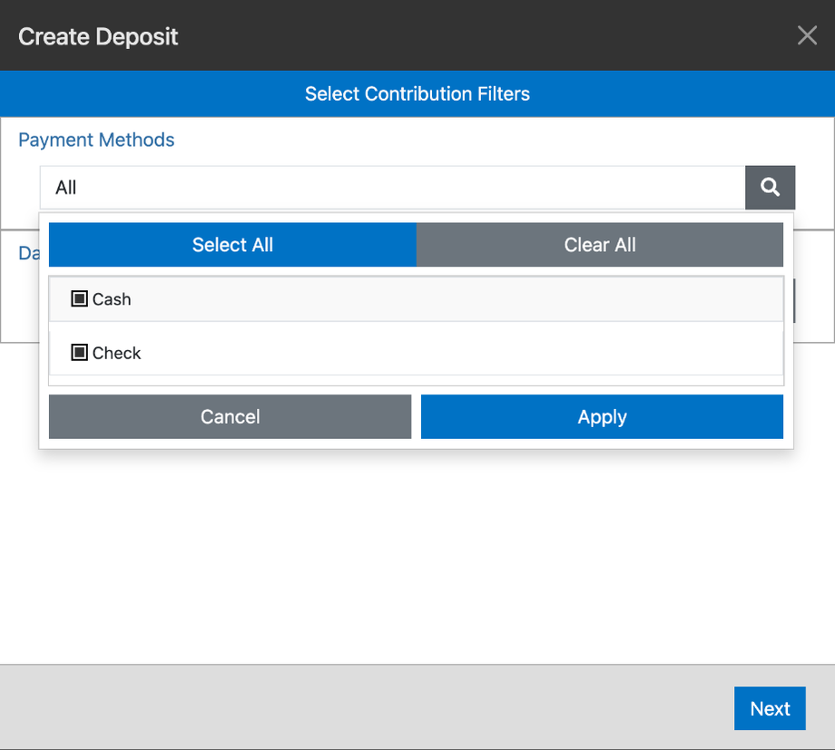Apply the selected payment methods
This screenshot has width=835, height=750.
point(602,417)
